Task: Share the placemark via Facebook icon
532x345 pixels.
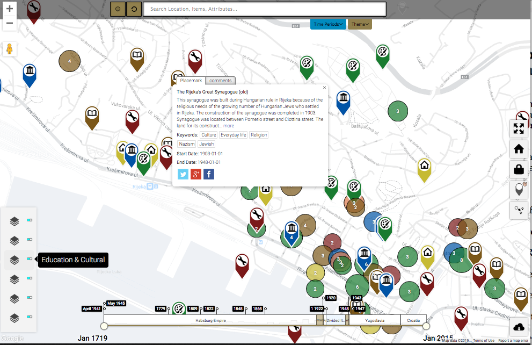Action: coord(209,174)
